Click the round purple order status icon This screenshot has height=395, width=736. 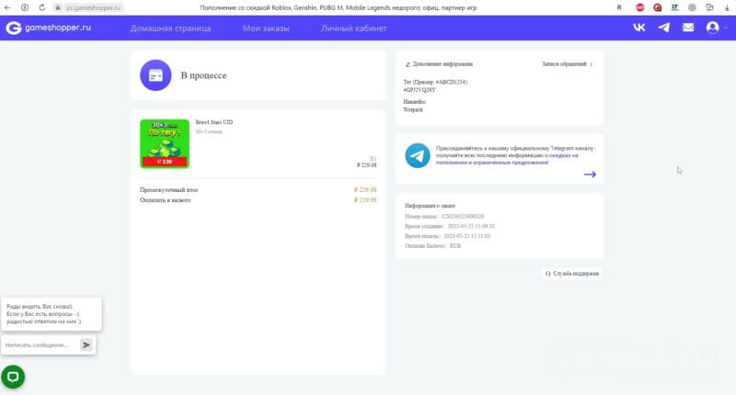[x=155, y=75]
